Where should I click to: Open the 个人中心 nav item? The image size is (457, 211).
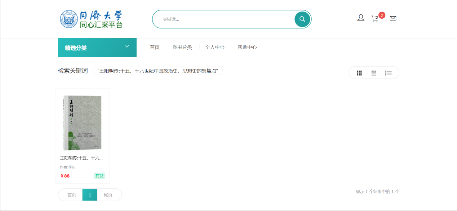pos(215,47)
